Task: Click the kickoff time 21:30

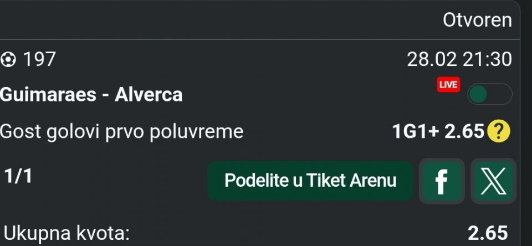Action: point(488,59)
